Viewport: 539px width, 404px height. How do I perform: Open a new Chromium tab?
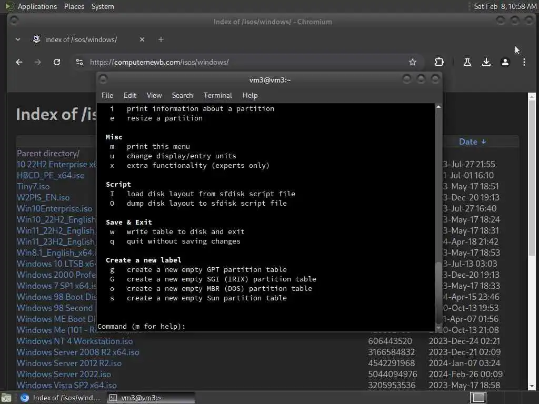click(161, 39)
